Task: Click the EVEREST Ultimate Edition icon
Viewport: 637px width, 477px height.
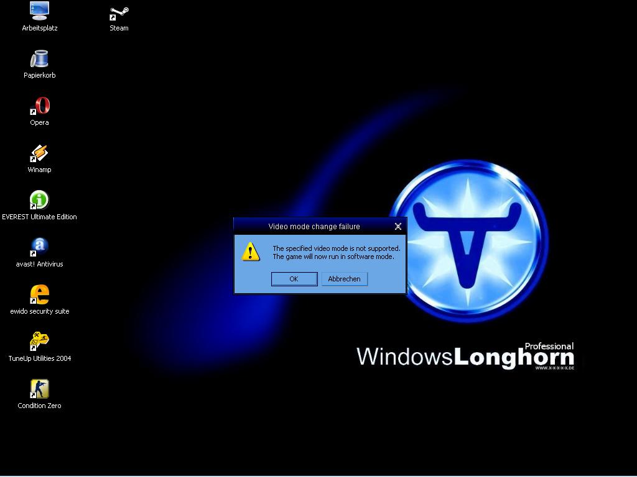Action: tap(39, 201)
